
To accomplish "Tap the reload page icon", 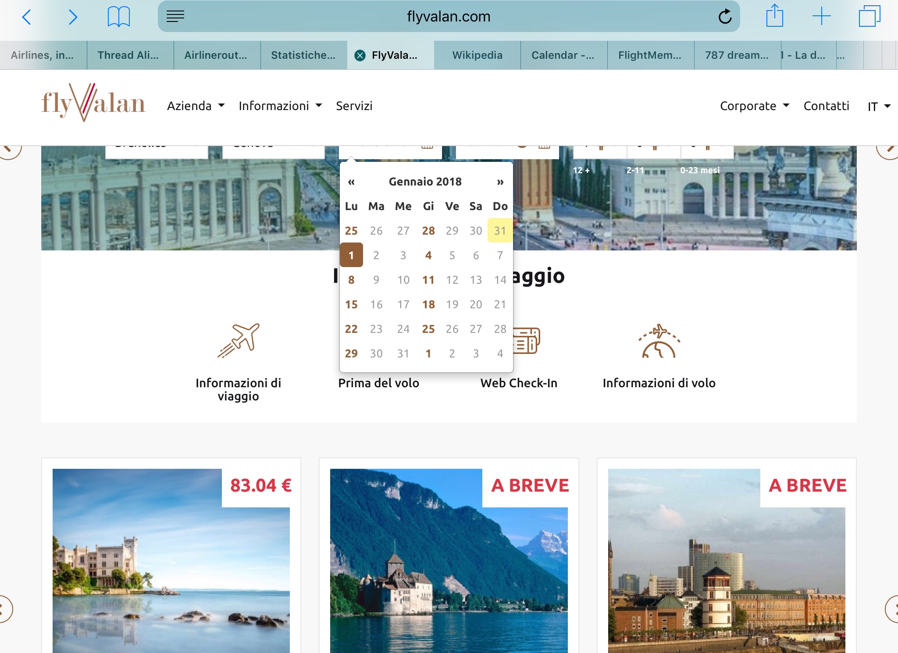I will click(x=725, y=17).
